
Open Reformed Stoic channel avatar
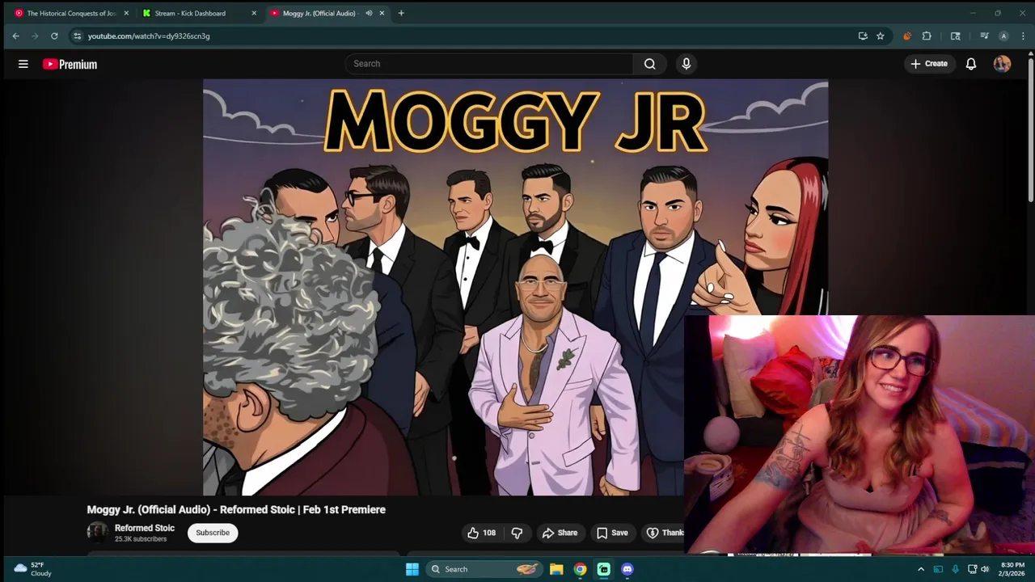coord(97,532)
